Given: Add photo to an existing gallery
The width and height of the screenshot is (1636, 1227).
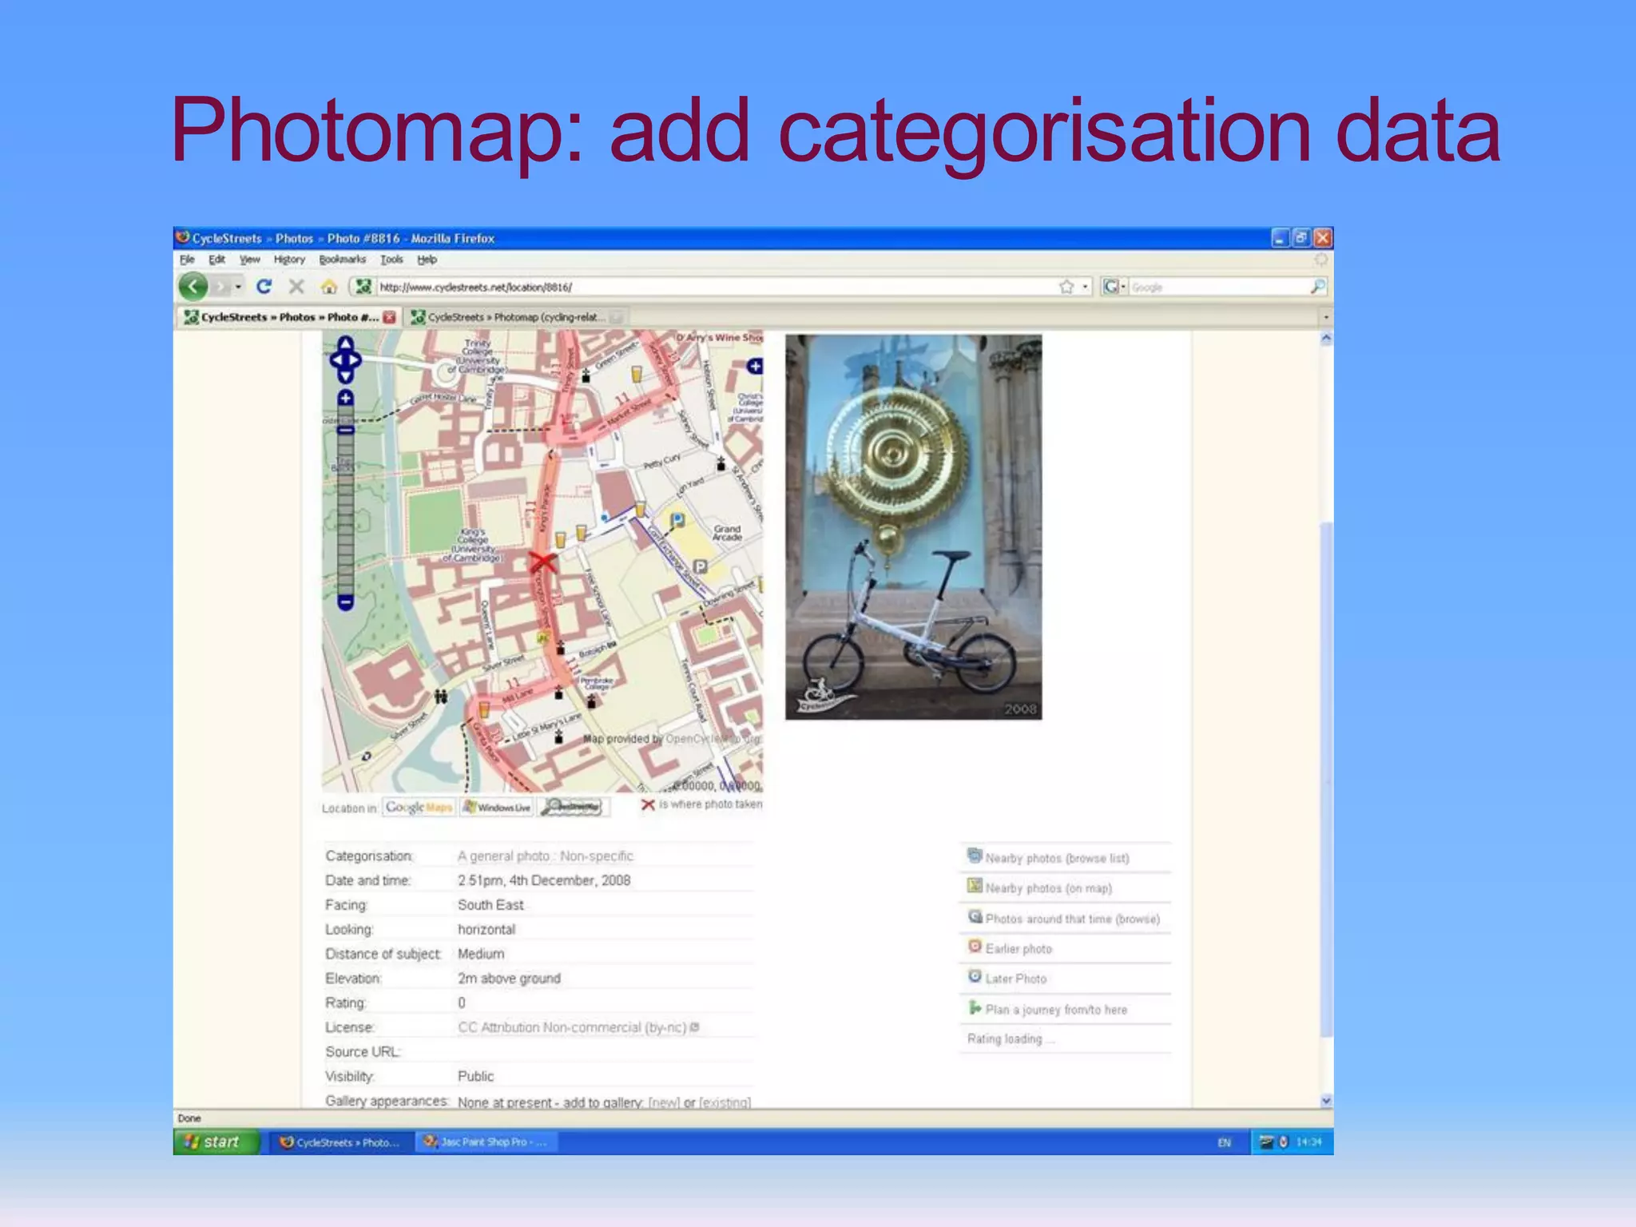Looking at the screenshot, I should click(724, 1102).
